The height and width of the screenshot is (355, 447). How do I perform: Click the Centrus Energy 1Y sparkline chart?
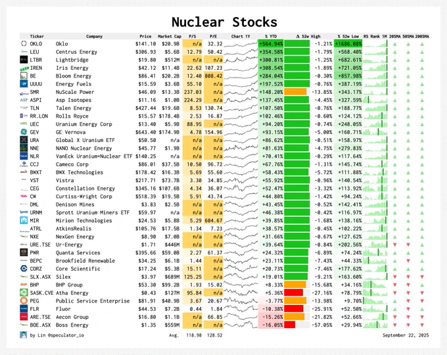click(241, 52)
